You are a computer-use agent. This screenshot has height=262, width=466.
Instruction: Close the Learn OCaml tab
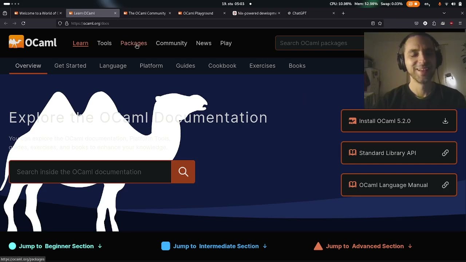tap(115, 13)
